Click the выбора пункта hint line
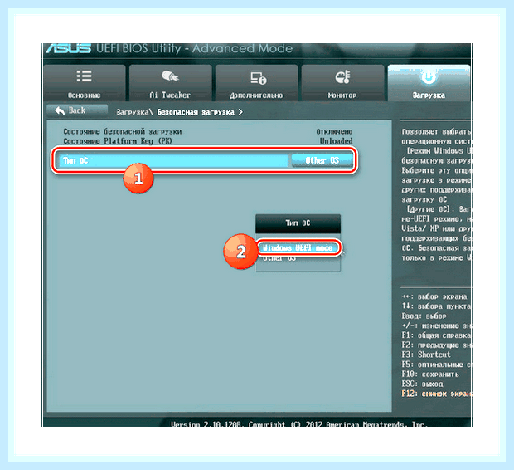Screen dimensions: 514x470 pyautogui.click(x=436, y=306)
